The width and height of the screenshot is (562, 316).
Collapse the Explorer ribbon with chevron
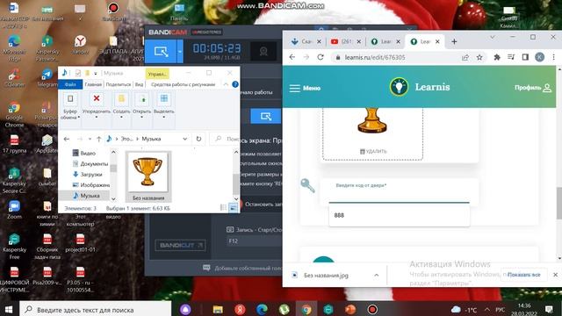click(x=226, y=84)
